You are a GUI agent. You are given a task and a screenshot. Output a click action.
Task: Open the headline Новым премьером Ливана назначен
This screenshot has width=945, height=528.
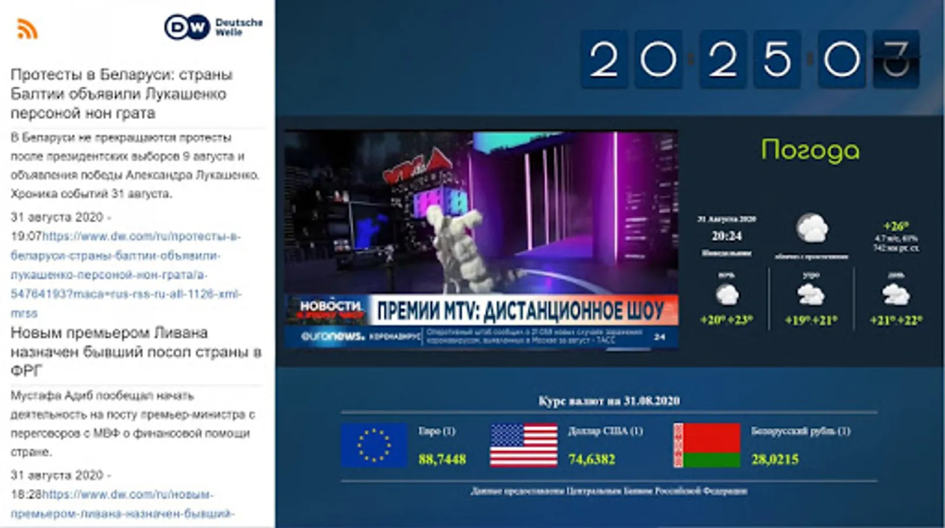coord(136,352)
